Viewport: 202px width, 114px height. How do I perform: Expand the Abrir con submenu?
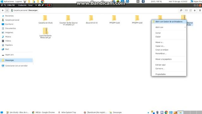pyautogui.click(x=169, y=27)
